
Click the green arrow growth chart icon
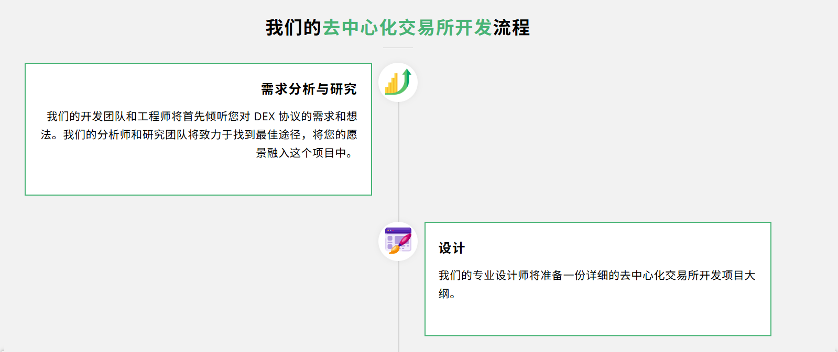[398, 83]
